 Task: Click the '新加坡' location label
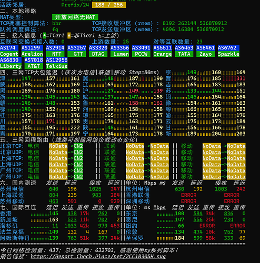[9, 220]
